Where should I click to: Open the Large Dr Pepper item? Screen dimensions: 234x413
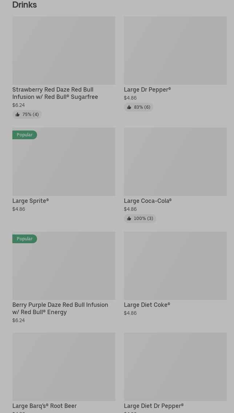[147, 89]
